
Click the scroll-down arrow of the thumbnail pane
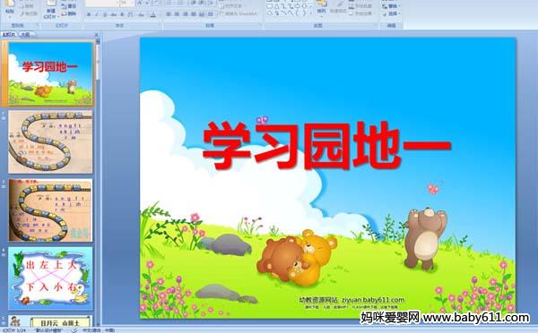point(98,323)
